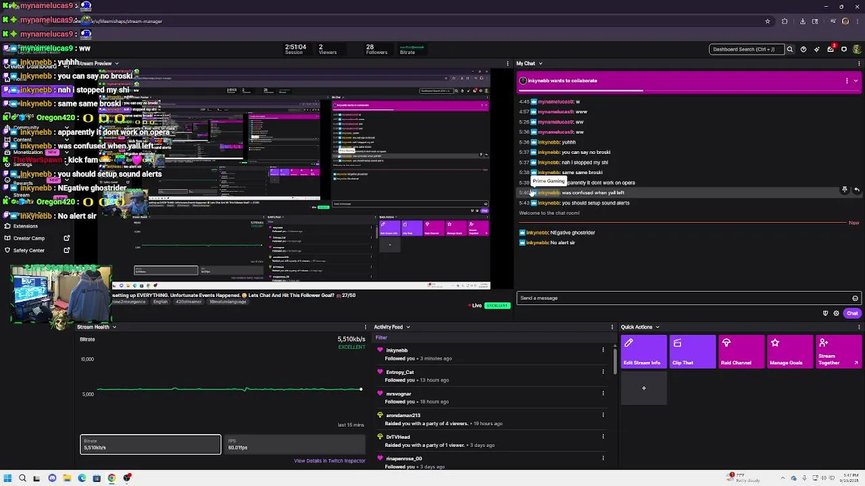The image size is (865, 486).
Task: Select the Bitrate stat tile
Action: [x=151, y=444]
